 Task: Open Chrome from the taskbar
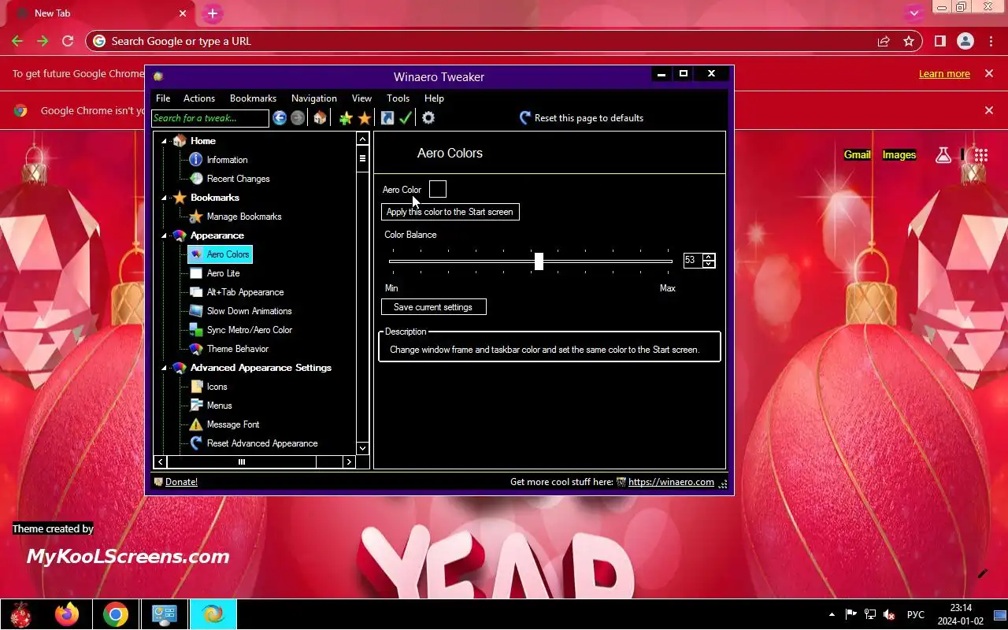pyautogui.click(x=116, y=613)
